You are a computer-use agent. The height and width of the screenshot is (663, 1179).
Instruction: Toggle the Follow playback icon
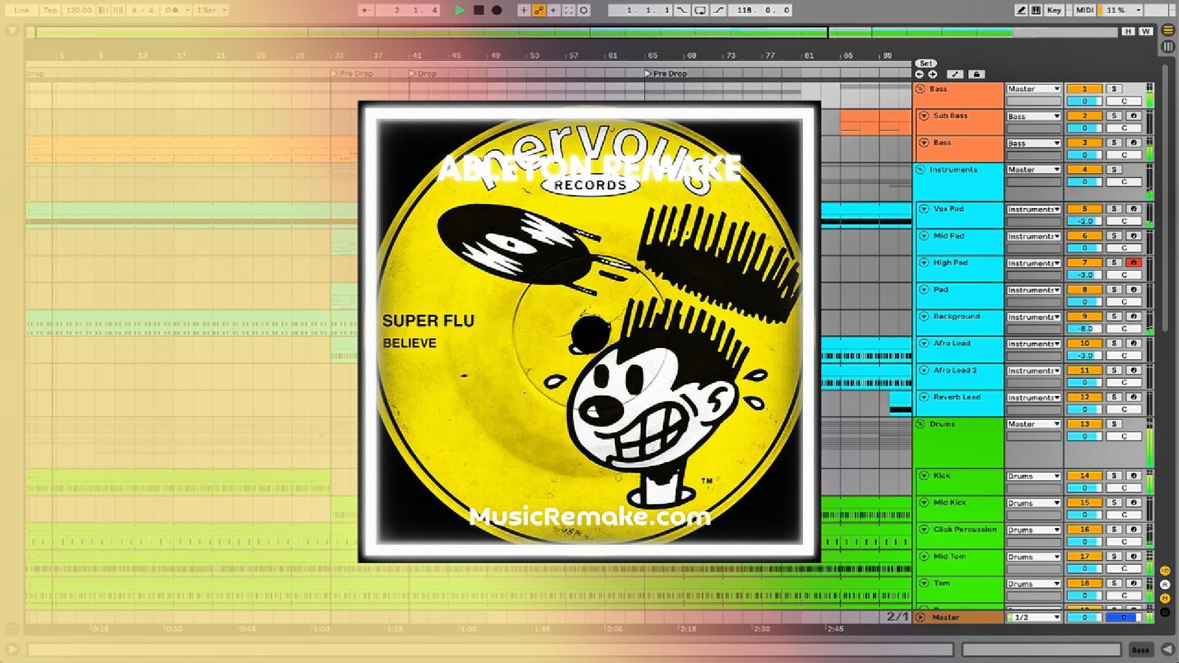point(366,10)
